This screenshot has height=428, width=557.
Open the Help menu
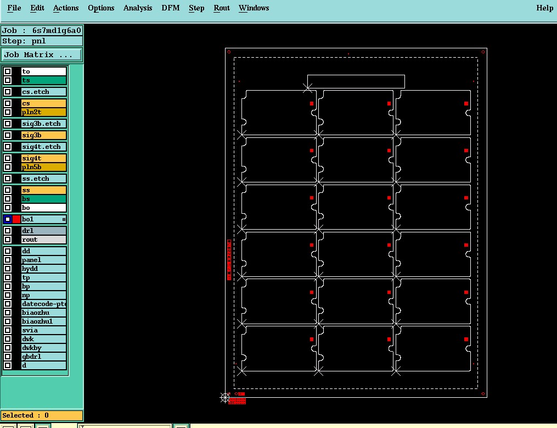click(544, 8)
